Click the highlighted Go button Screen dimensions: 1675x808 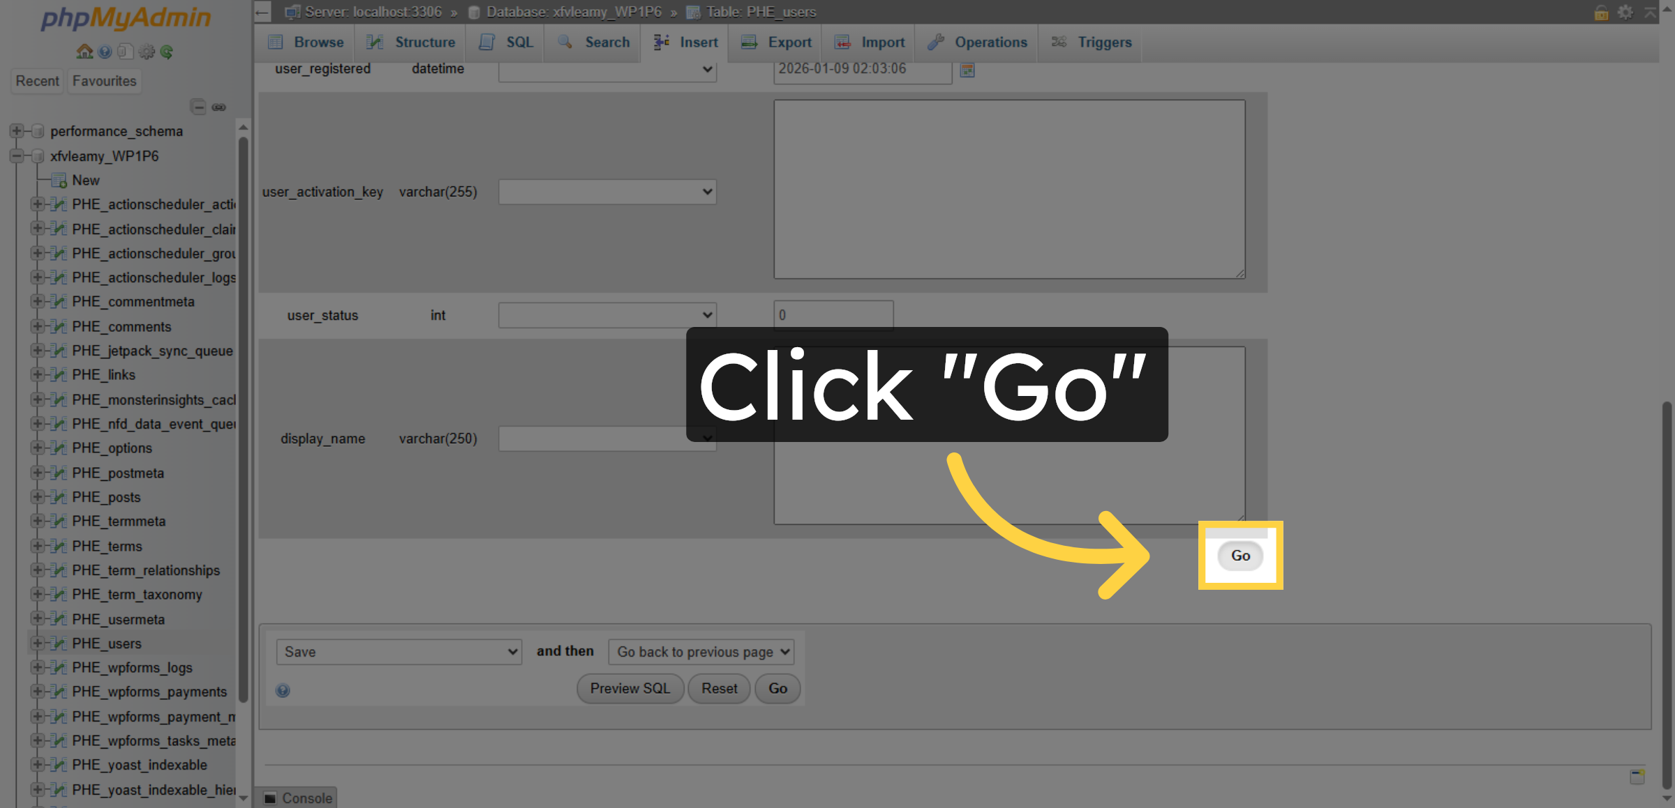[x=1239, y=556]
